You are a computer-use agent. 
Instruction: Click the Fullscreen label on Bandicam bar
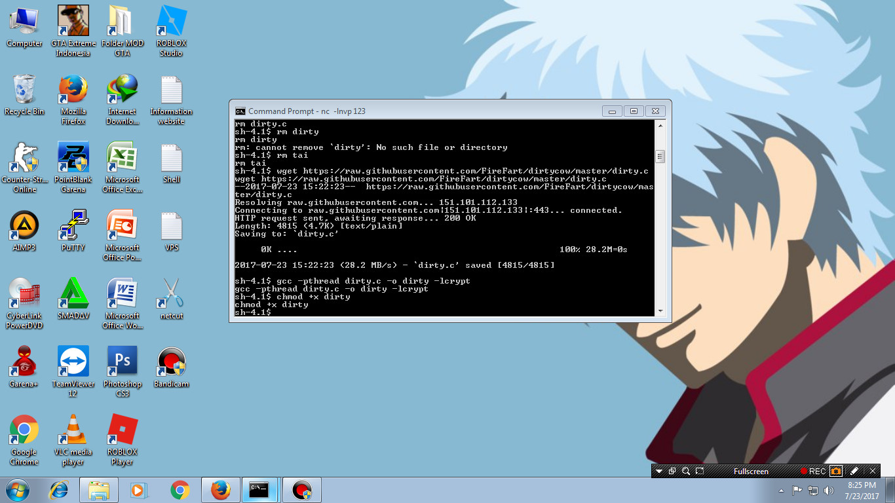[751, 472]
